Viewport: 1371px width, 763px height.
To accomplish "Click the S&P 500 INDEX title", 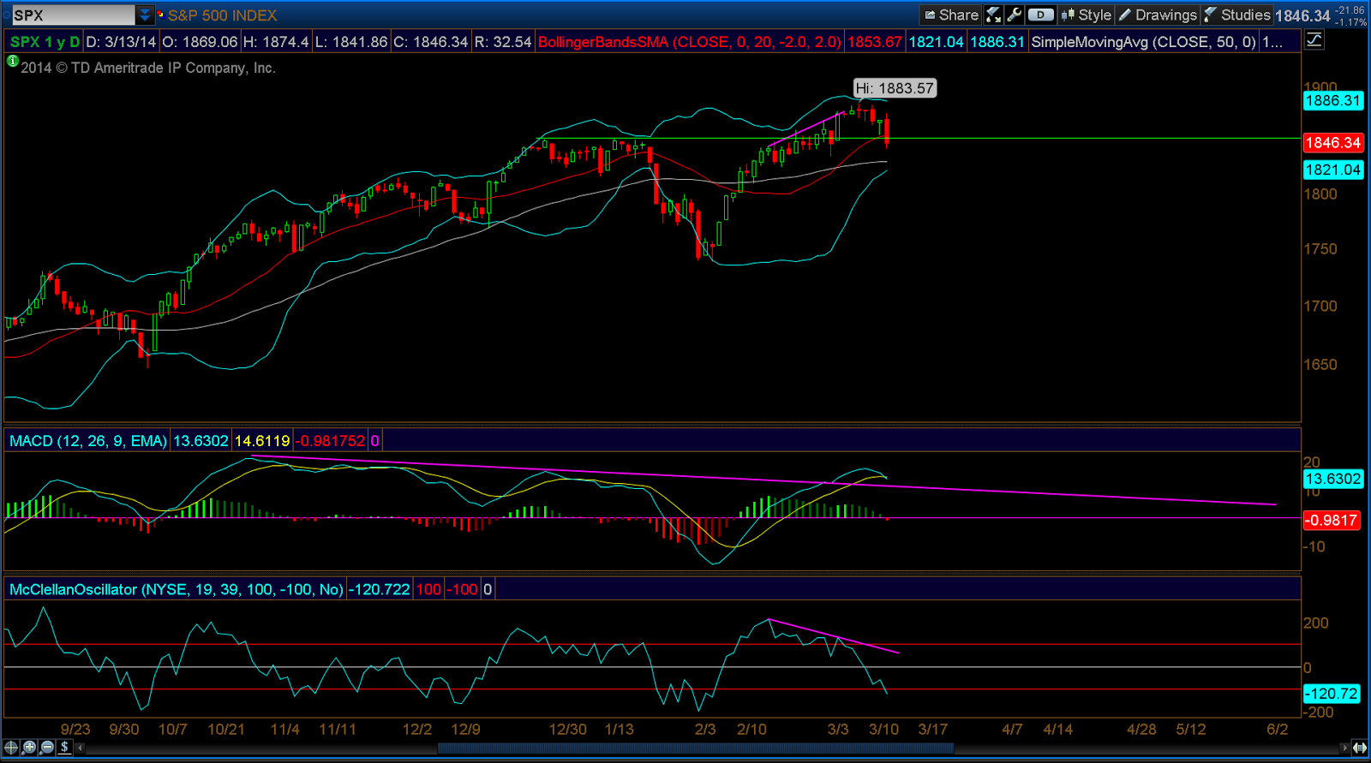I will pos(223,15).
